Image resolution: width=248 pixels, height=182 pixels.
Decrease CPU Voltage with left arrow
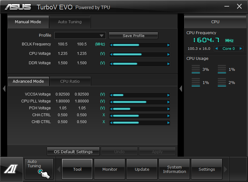111,55
